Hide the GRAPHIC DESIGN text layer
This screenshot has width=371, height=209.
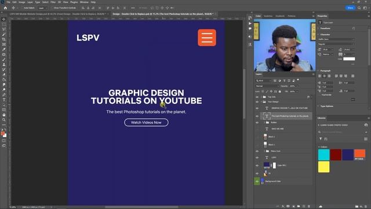[x=257, y=108]
